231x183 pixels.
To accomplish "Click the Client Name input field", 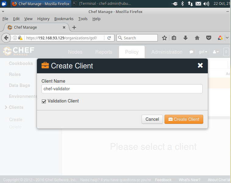I will click(x=122, y=89).
